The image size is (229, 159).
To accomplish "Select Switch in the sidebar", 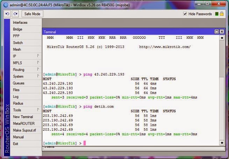I will click(26, 43).
